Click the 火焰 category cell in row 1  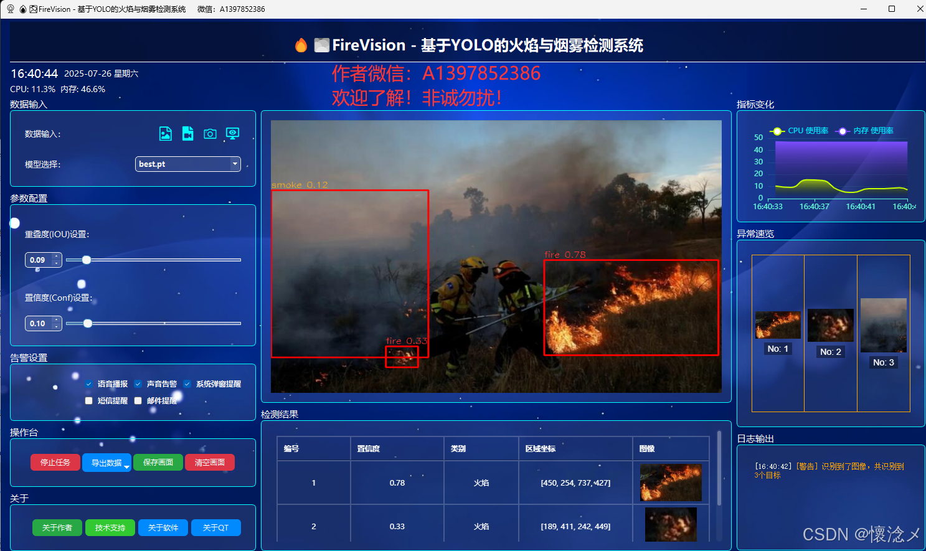point(481,483)
